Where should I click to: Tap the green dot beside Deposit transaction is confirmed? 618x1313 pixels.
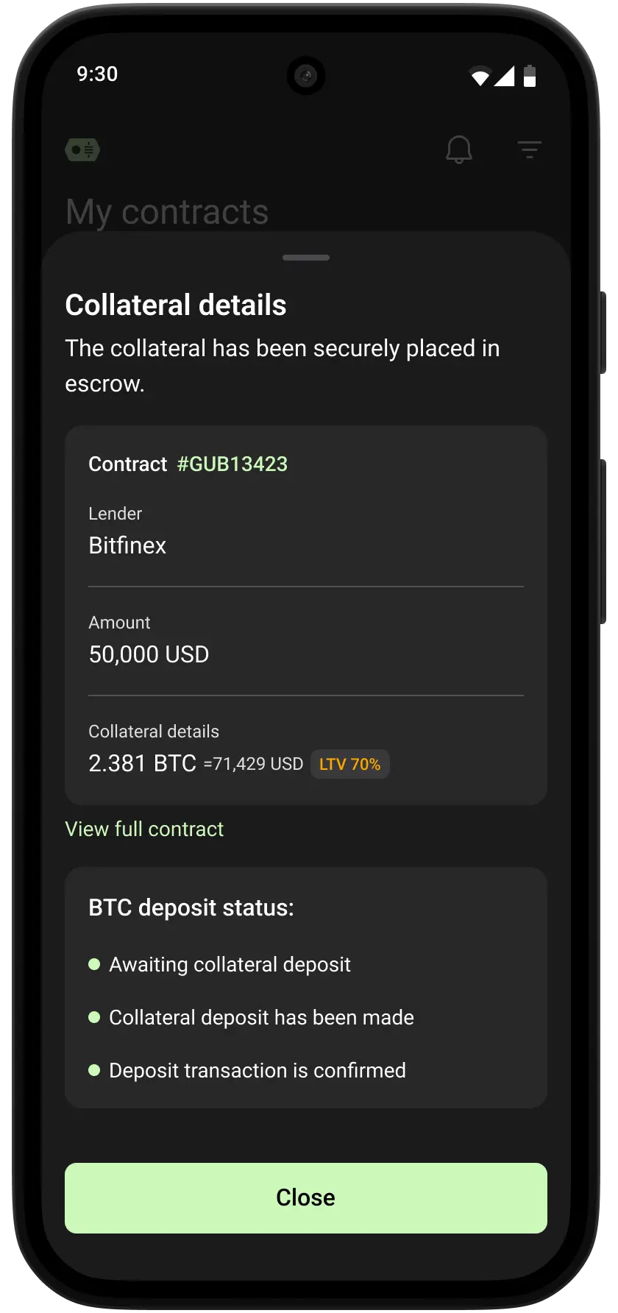(x=94, y=1070)
